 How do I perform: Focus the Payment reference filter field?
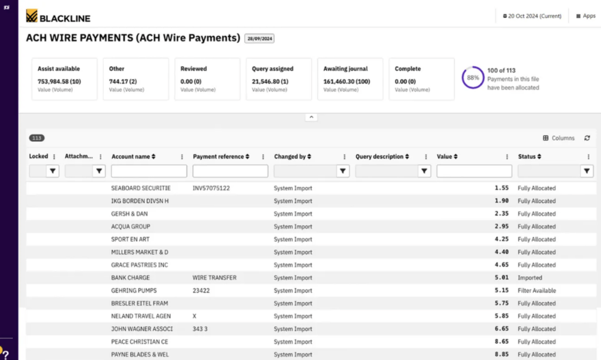pos(230,171)
